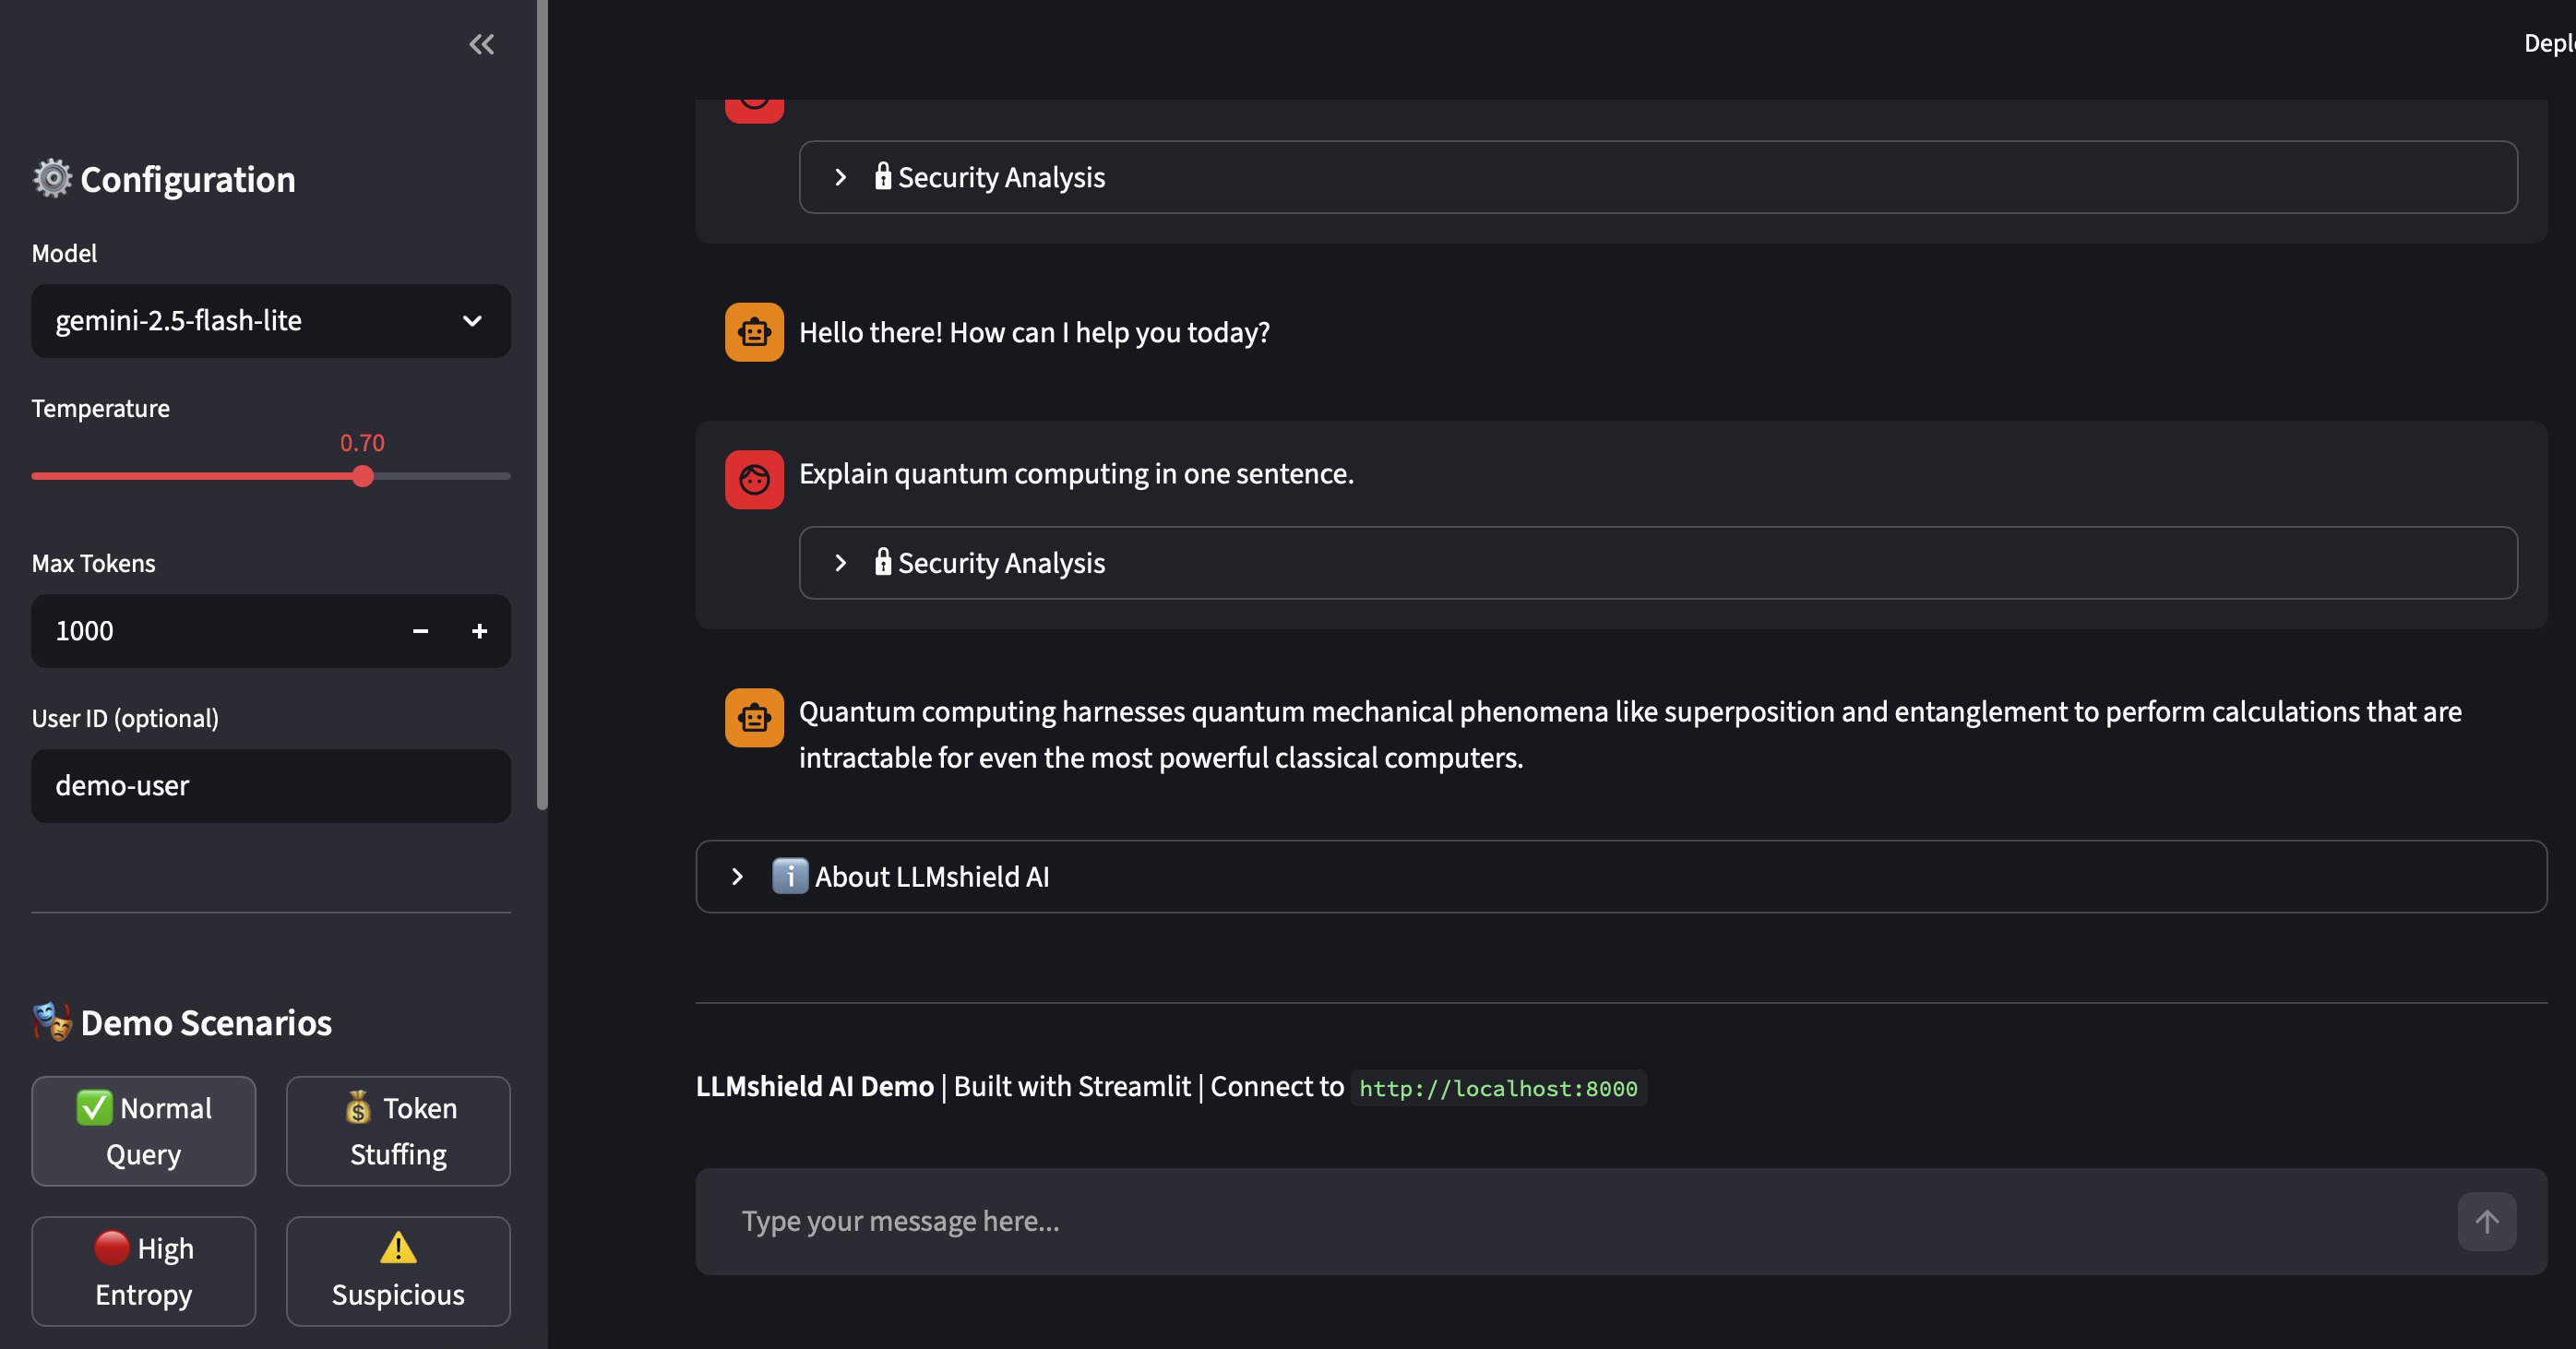The width and height of the screenshot is (2576, 1349).
Task: Click the Demo Scenarios masks icon
Action: click(x=52, y=1022)
